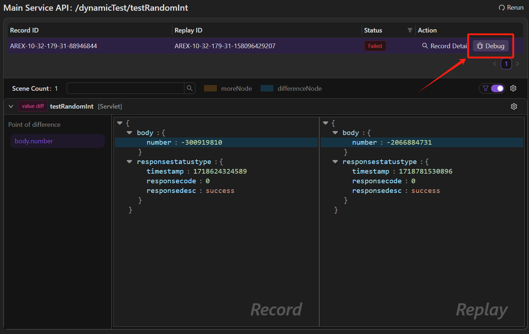The image size is (529, 334).
Task: Click number value -300919810 in Record
Action: click(x=202, y=142)
